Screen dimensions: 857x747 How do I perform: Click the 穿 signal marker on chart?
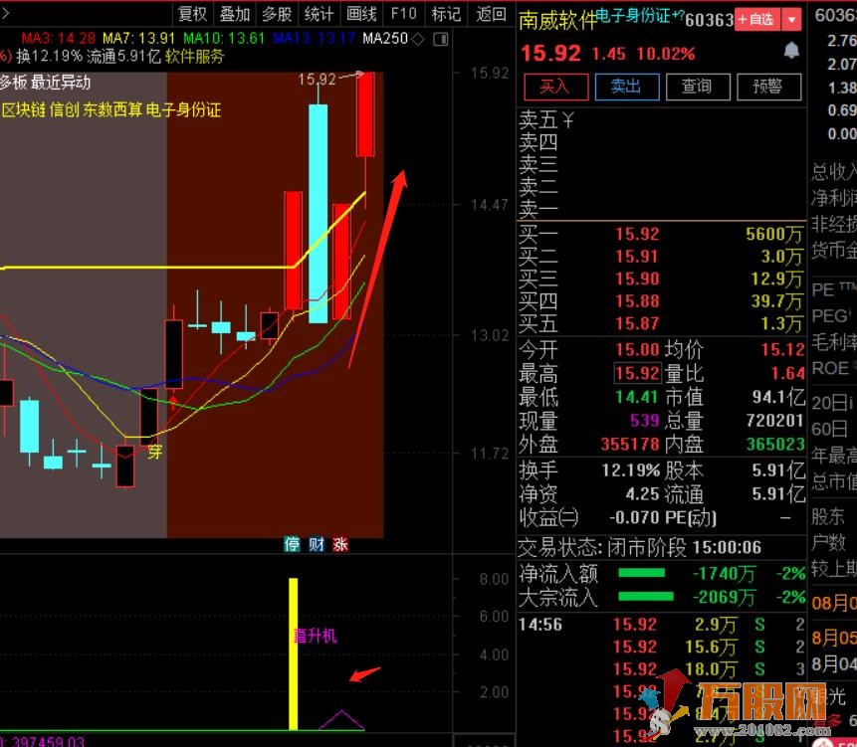pos(155,452)
